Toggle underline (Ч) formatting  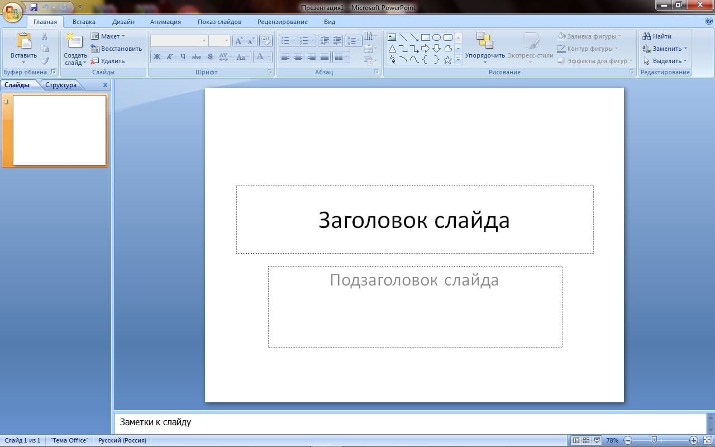tap(183, 57)
